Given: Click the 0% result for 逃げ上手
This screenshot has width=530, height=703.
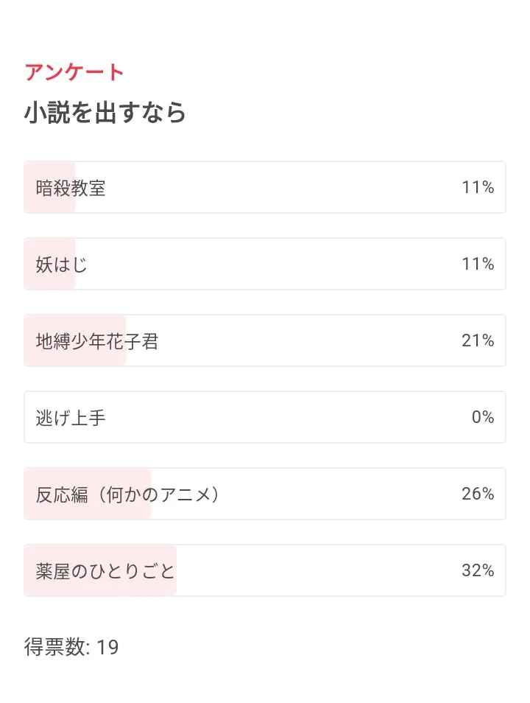Looking at the screenshot, I should pos(483,418).
